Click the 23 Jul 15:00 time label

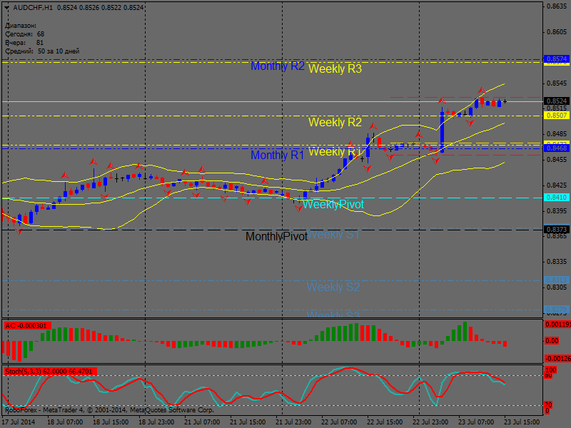pos(522,422)
